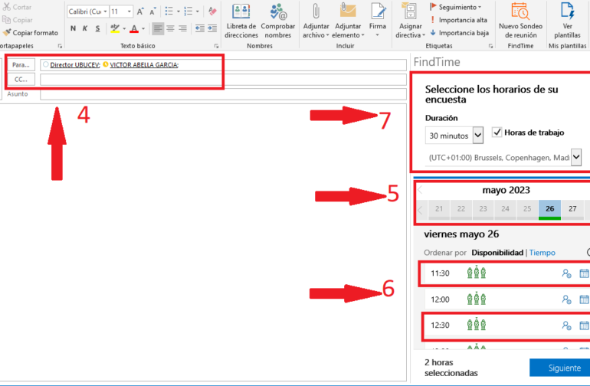Viewport: 590px width, 386px height.
Task: Align text to the right
Action: pos(182,28)
